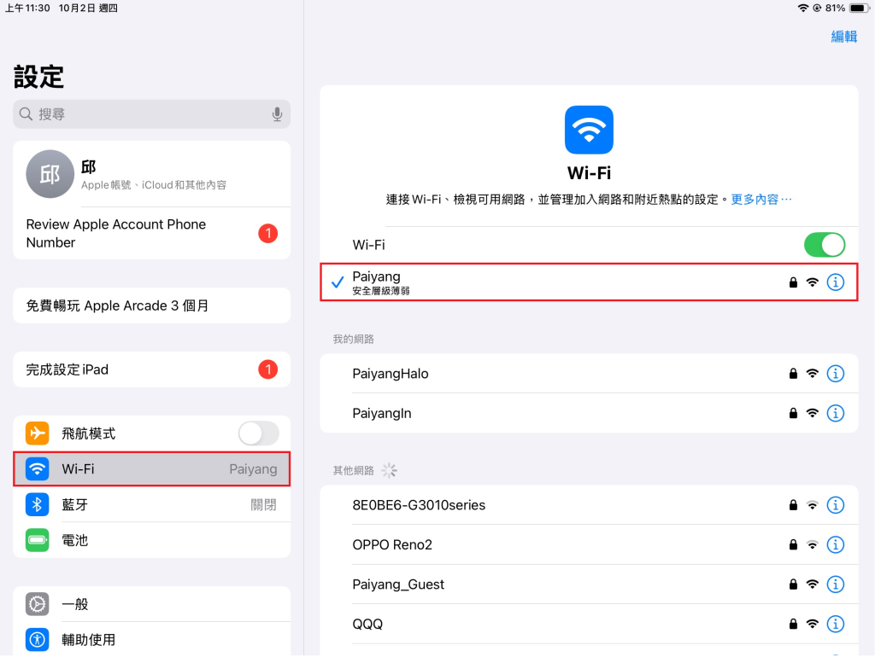Viewport: 875px width, 657px height.
Task: Open info for OPPO Reno2 network
Action: 836,544
